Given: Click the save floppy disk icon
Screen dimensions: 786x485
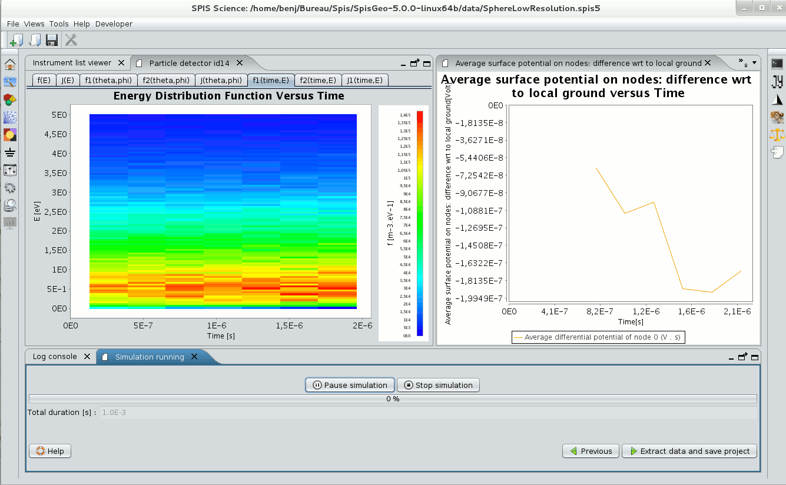Looking at the screenshot, I should 52,40.
